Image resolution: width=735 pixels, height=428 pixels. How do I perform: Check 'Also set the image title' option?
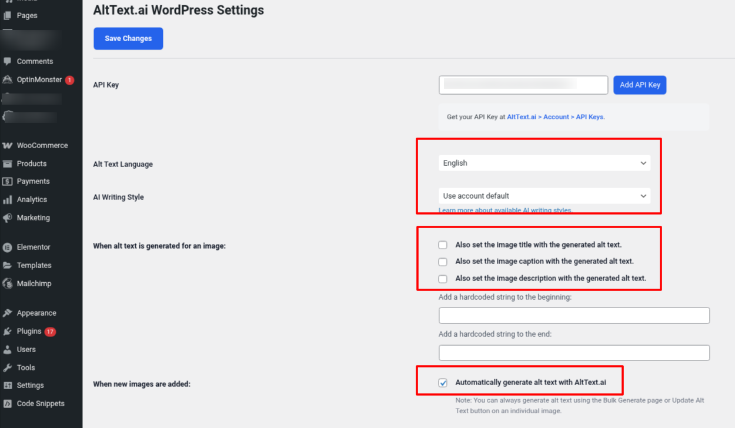(x=442, y=245)
